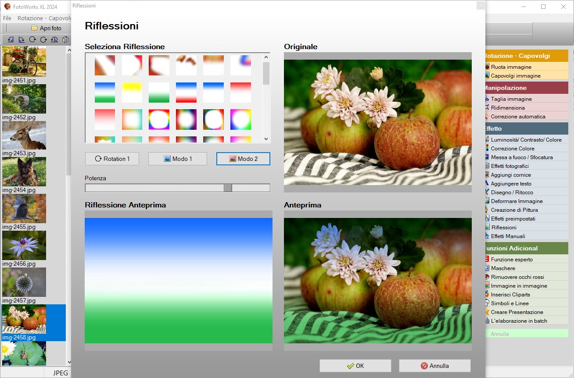Click the rotate right 90° toolbar icon

[x=22, y=39]
